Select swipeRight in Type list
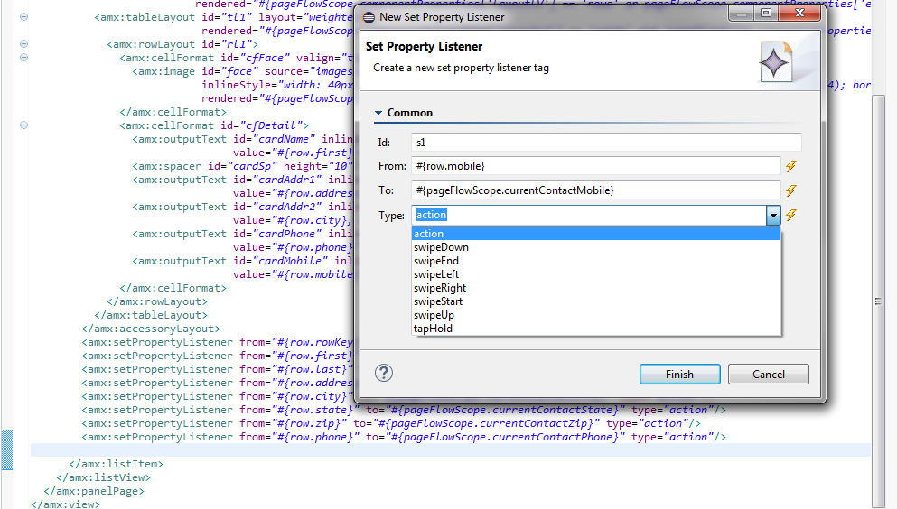This screenshot has height=509, width=897. pyautogui.click(x=596, y=288)
